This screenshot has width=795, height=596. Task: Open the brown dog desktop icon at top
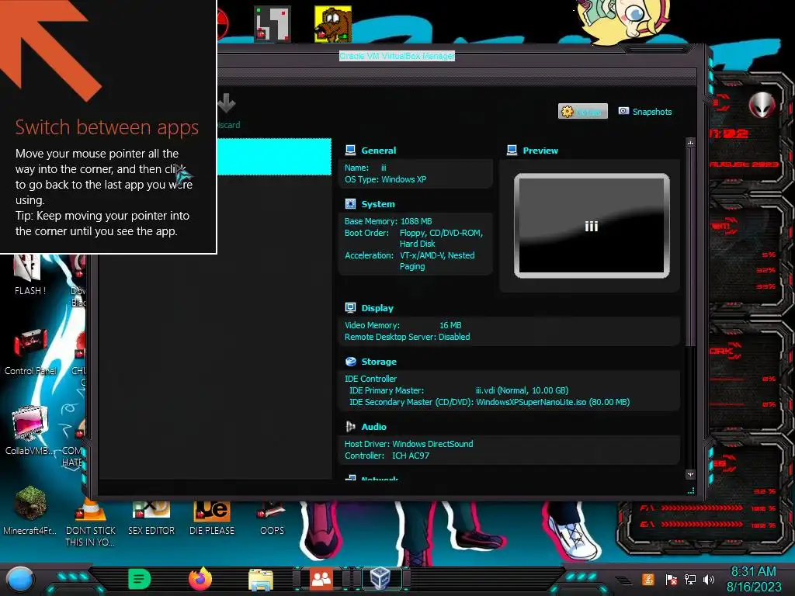[333, 23]
